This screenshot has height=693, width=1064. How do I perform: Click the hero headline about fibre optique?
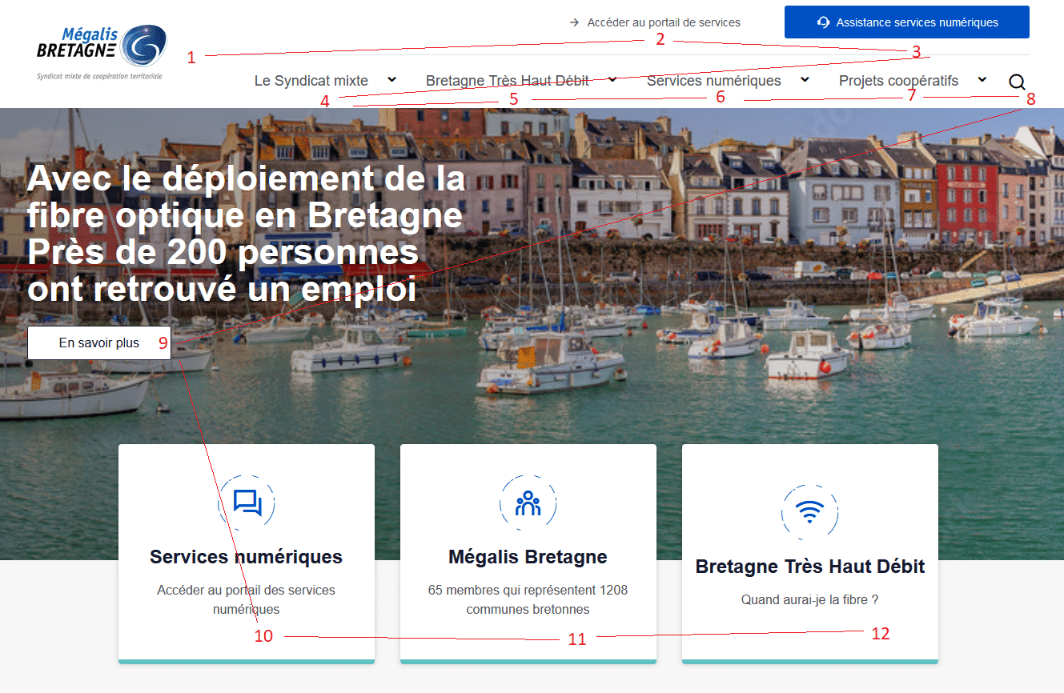[247, 234]
